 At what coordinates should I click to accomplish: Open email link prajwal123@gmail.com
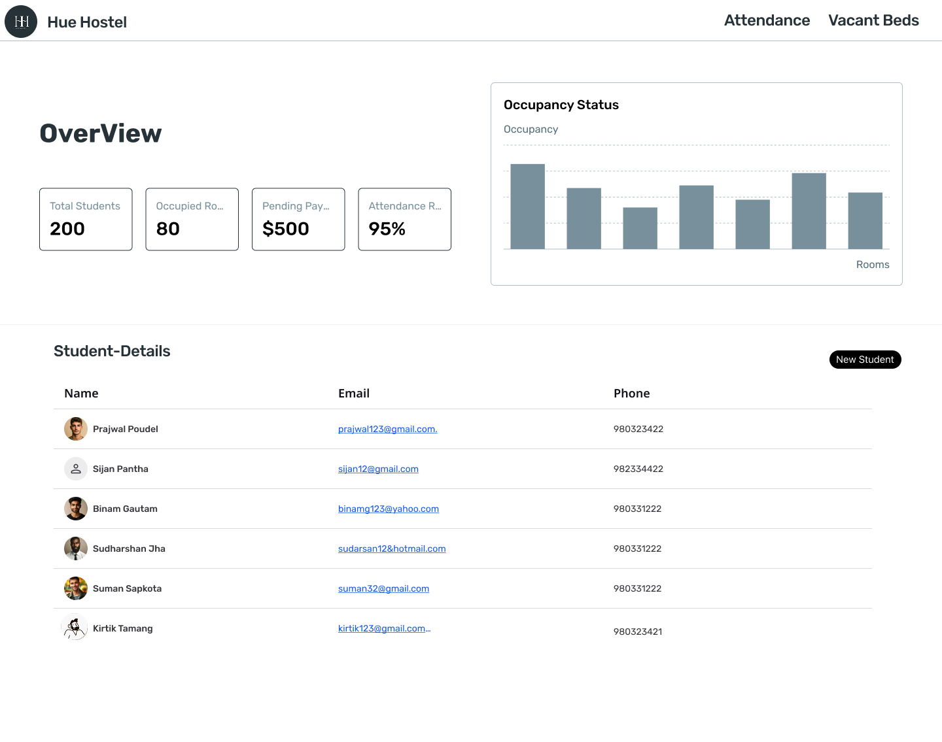387,429
